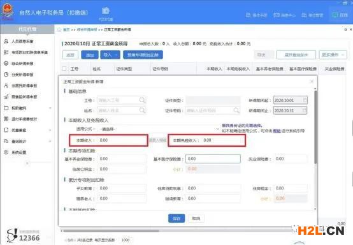Click the 住房贷款利息 input field

coord(213,188)
